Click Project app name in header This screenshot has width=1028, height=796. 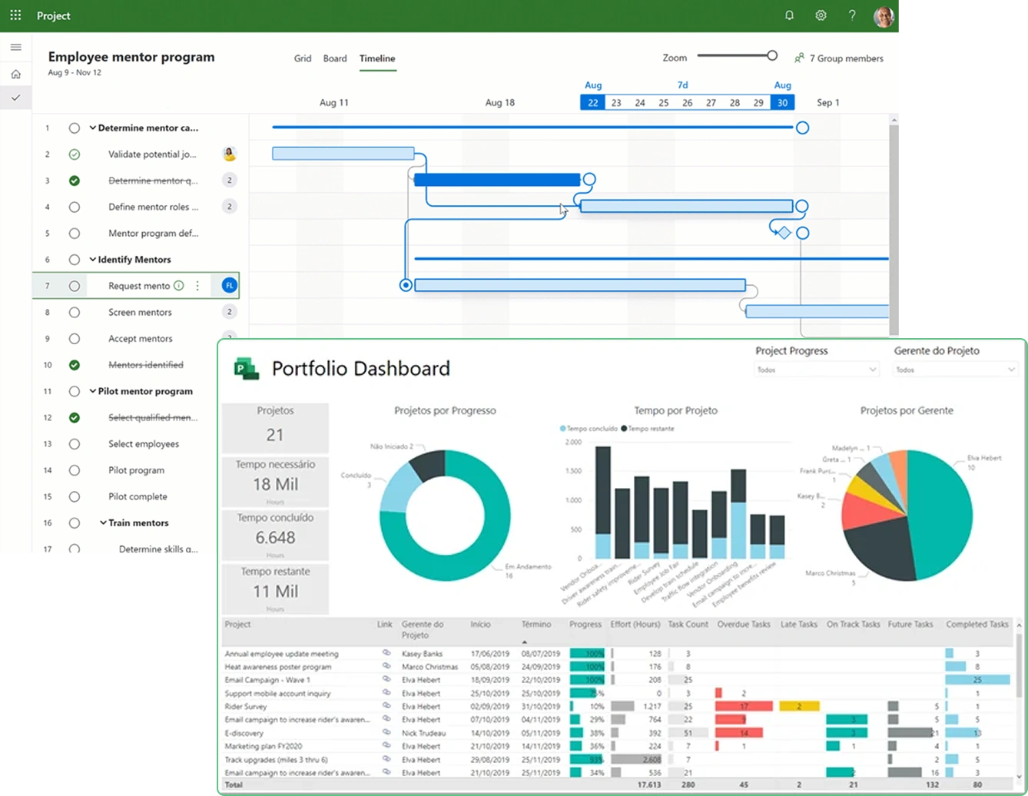(54, 15)
